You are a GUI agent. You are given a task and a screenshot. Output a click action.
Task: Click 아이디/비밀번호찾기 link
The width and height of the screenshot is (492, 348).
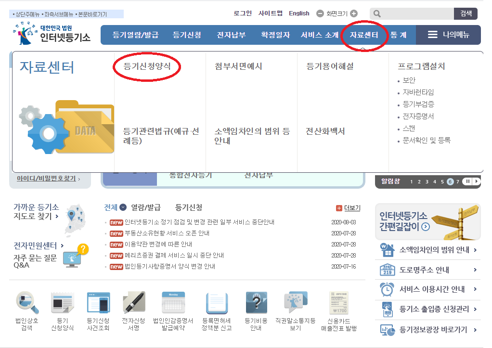[x=46, y=178]
